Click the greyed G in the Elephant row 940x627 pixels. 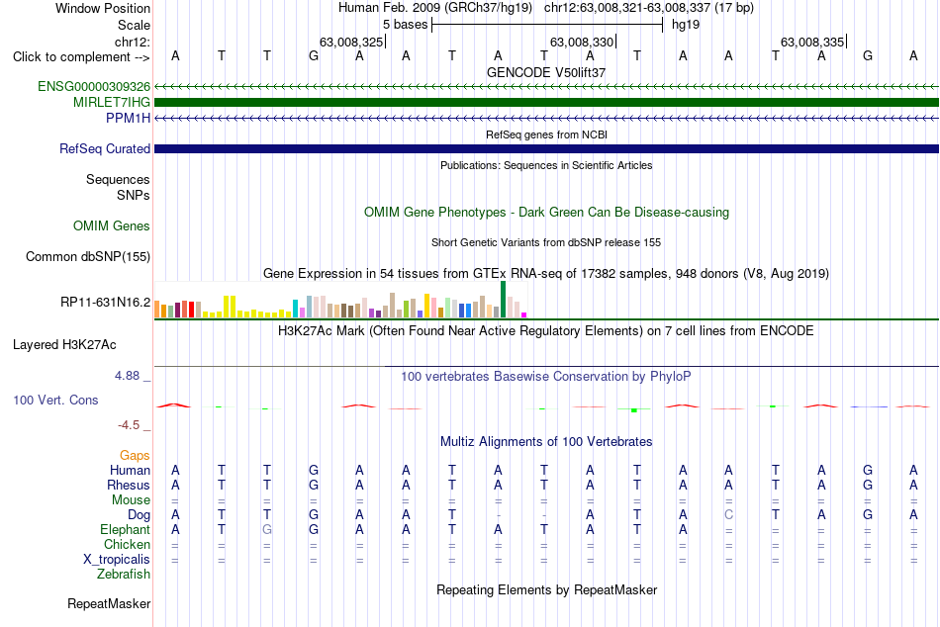pos(267,530)
